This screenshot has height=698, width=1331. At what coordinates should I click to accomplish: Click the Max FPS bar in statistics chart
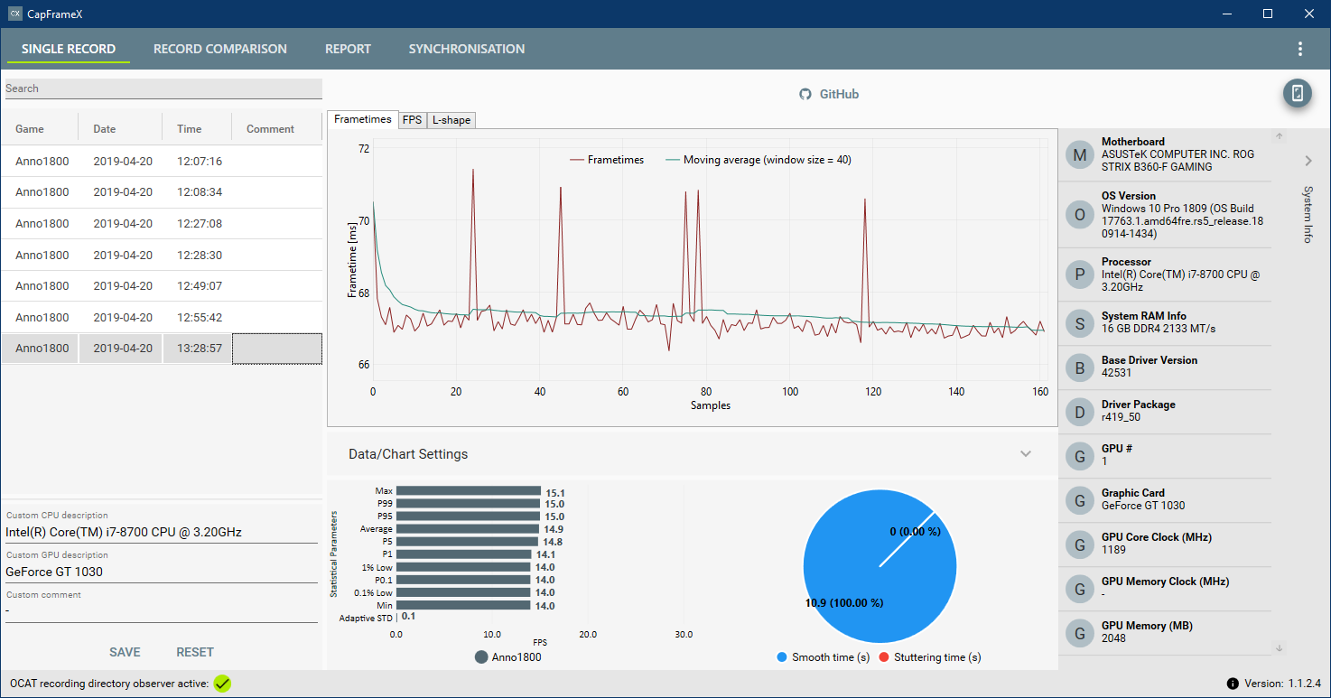coord(469,491)
